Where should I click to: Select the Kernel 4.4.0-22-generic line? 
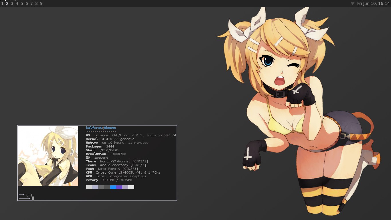point(110,139)
